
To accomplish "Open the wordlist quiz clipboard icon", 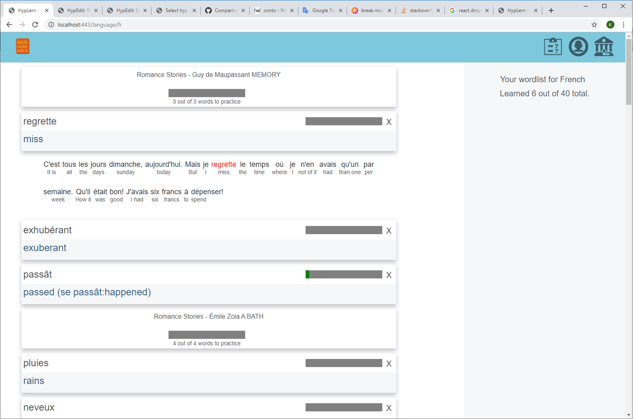I will tap(553, 46).
